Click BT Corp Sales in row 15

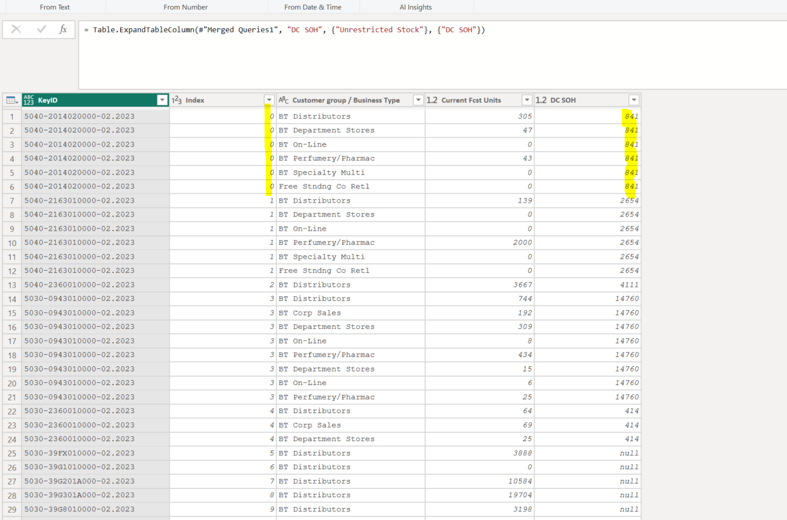[x=350, y=313]
